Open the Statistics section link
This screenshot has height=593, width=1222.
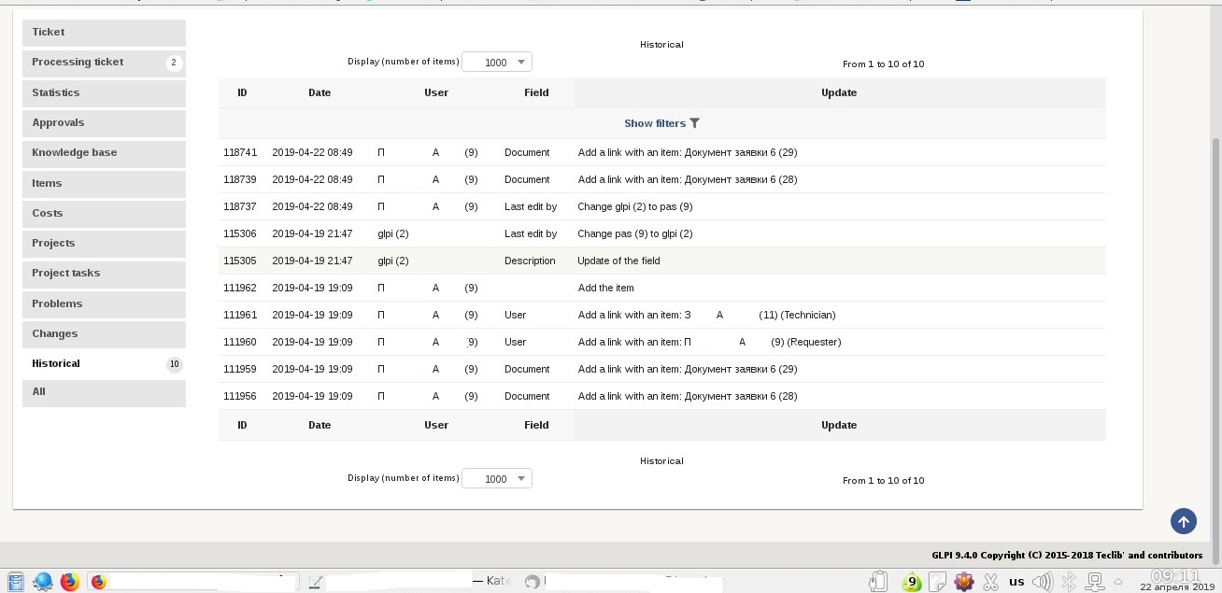point(55,92)
